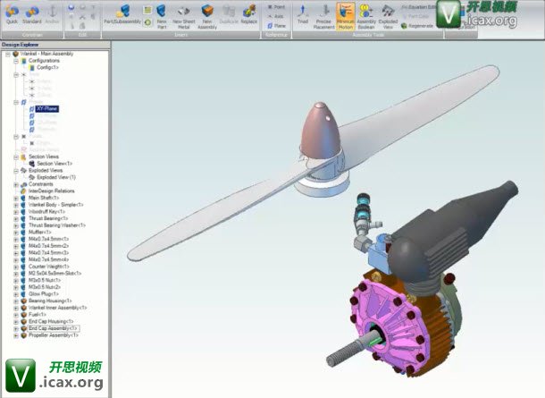Viewport: 545px width, 398px height.
Task: Create a New Assembly
Action: [207, 16]
